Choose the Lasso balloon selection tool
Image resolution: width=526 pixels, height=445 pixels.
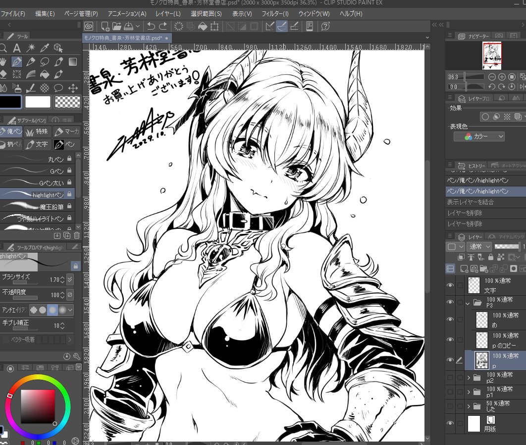tap(44, 62)
